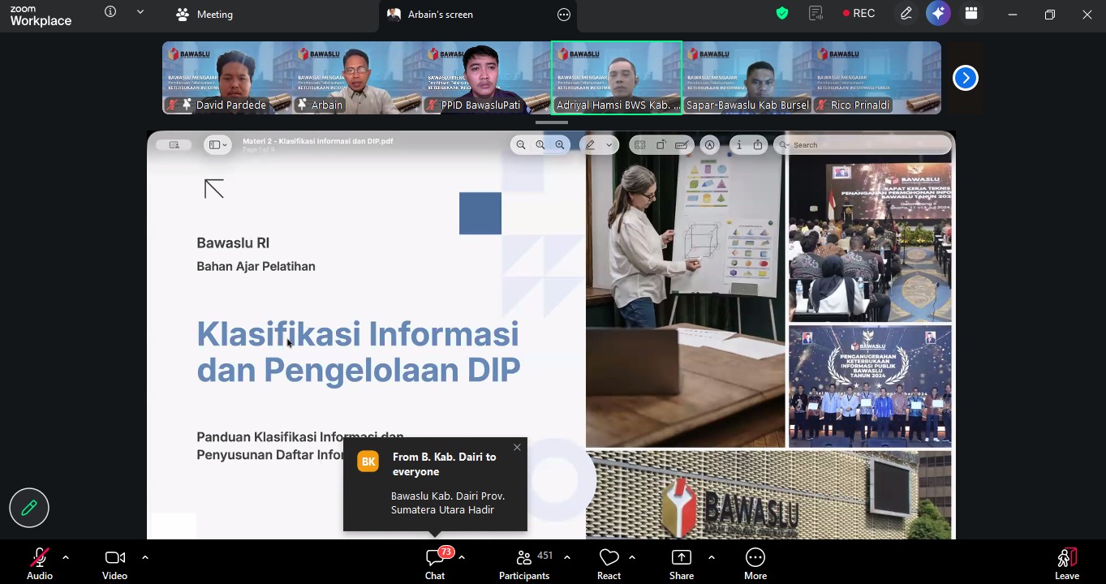Image resolution: width=1106 pixels, height=584 pixels.
Task: Open chat message from B. Kab. Dairi
Action: [x=448, y=503]
